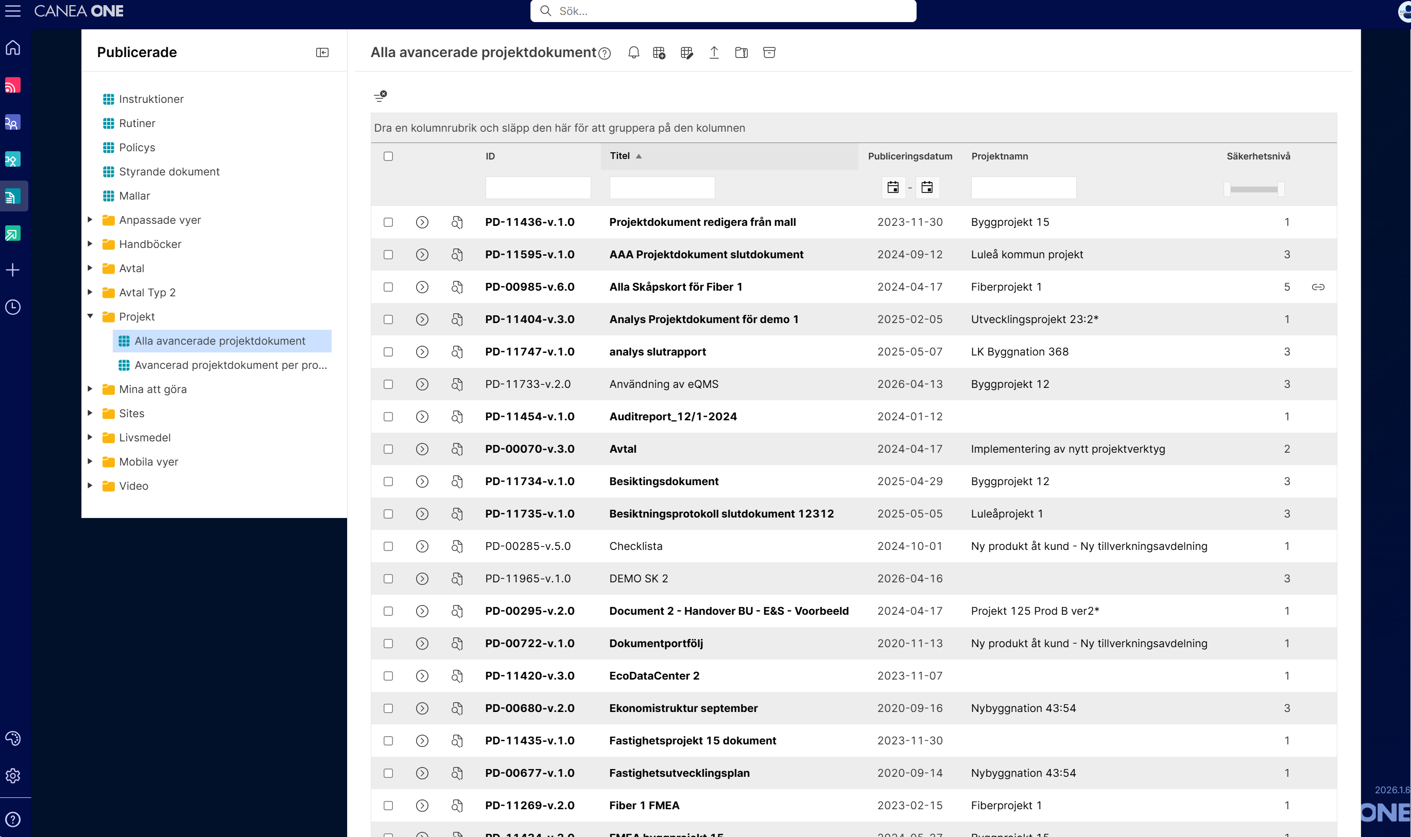Screen dimensions: 1411x837
Task: Check the box for PD-11436-v.1.0
Action: (x=388, y=222)
